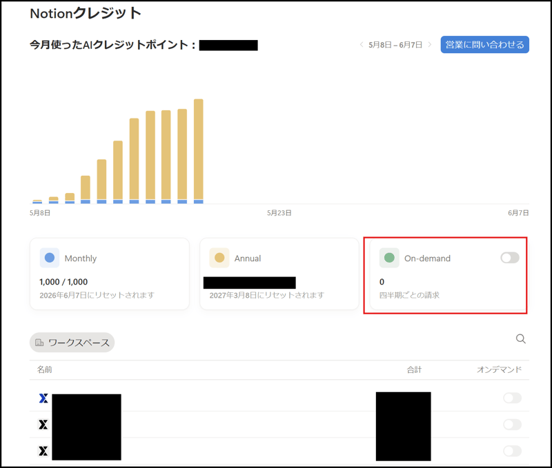The image size is (552, 468).
Task: Click 2026年6月7日にリセットされます text
Action: click(x=97, y=295)
